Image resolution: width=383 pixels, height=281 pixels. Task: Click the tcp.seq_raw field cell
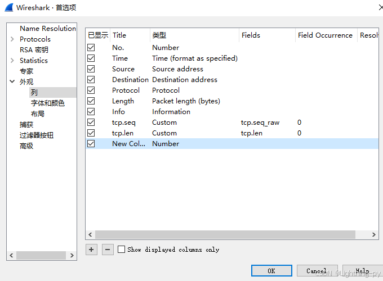click(x=260, y=123)
